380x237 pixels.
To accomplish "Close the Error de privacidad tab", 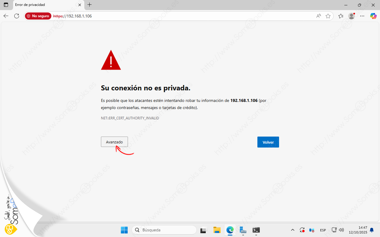I will 80,5.
